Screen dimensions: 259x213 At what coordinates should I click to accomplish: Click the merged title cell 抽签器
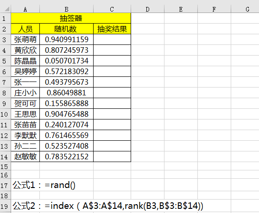pyautogui.click(x=71, y=18)
